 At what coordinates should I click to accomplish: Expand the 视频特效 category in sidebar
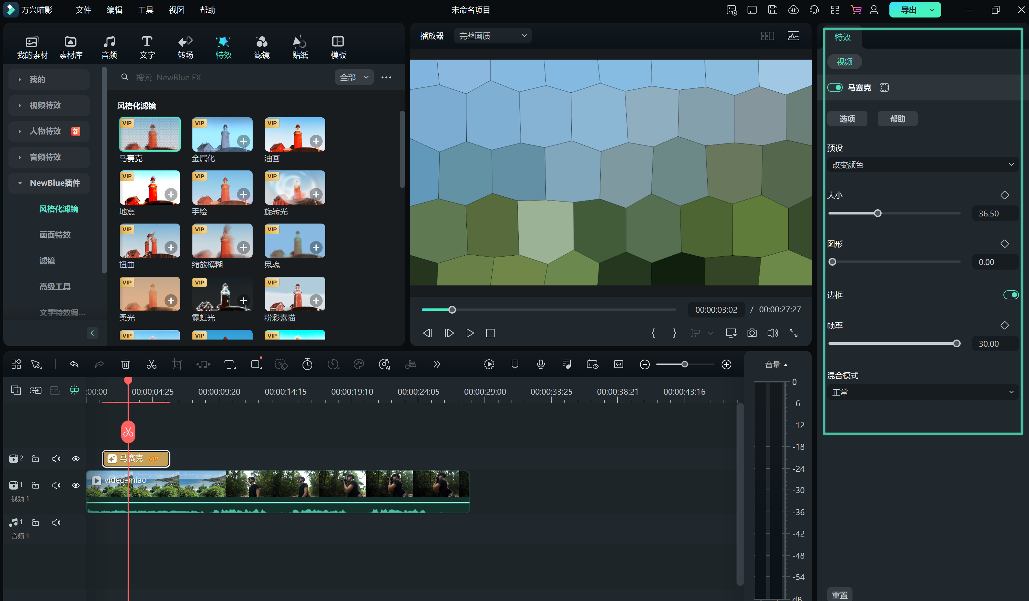tap(45, 105)
